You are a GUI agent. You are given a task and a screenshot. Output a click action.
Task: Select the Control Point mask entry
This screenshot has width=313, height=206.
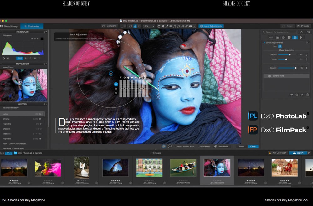click(x=286, y=76)
